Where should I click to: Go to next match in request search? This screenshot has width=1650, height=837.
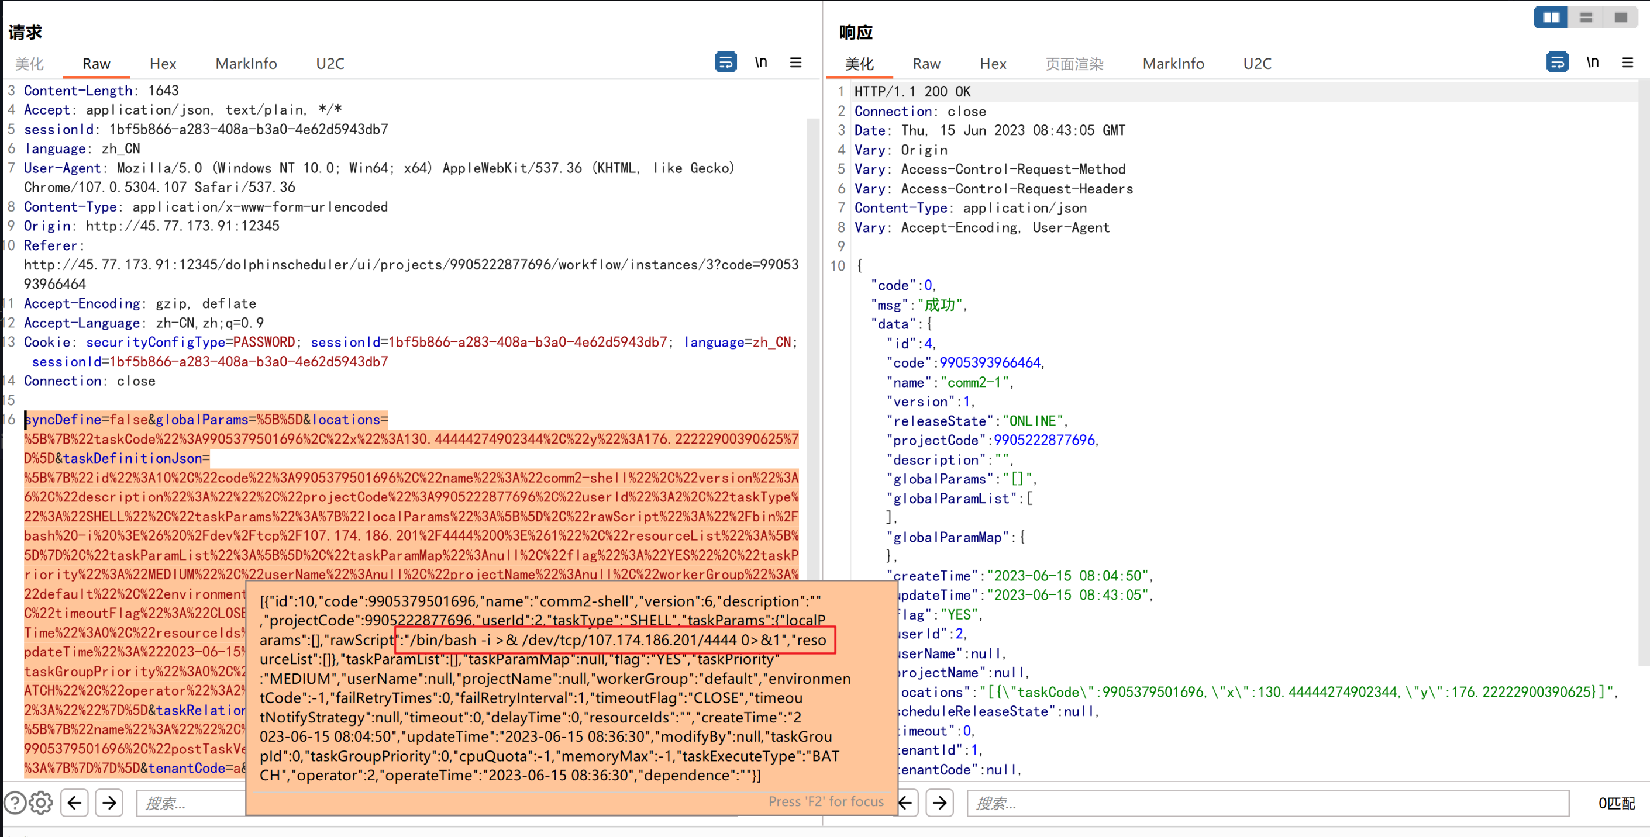pyautogui.click(x=109, y=803)
